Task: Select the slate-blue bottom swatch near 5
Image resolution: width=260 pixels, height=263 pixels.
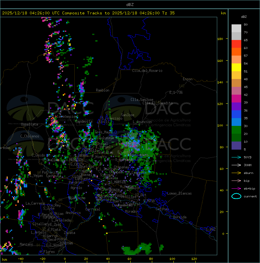Action: pos(236,146)
